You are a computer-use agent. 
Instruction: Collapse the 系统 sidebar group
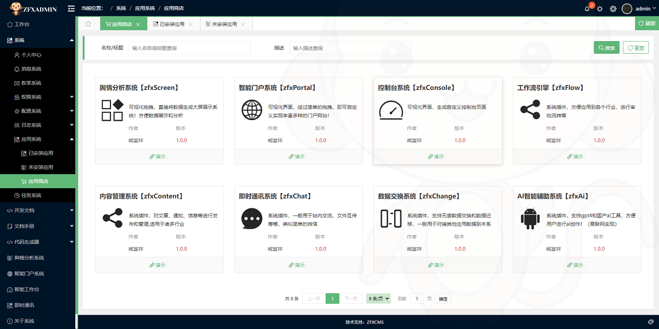[38, 40]
